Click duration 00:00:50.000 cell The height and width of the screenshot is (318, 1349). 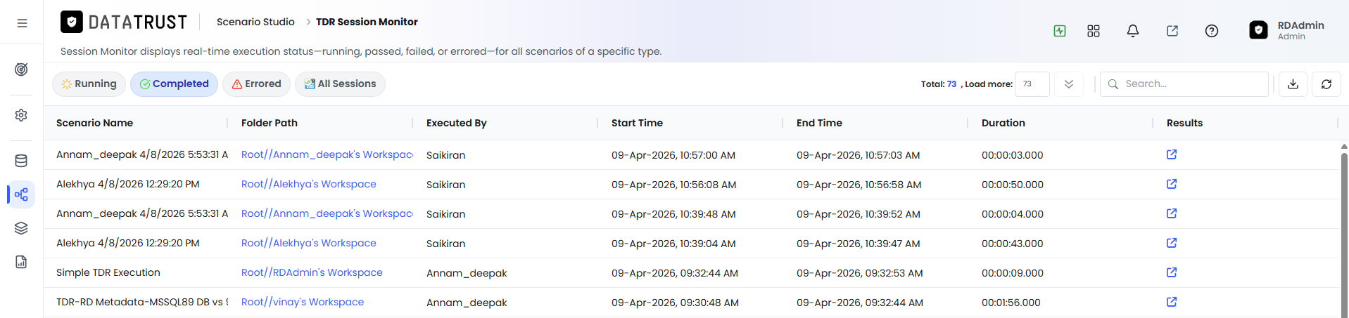pos(1013,185)
